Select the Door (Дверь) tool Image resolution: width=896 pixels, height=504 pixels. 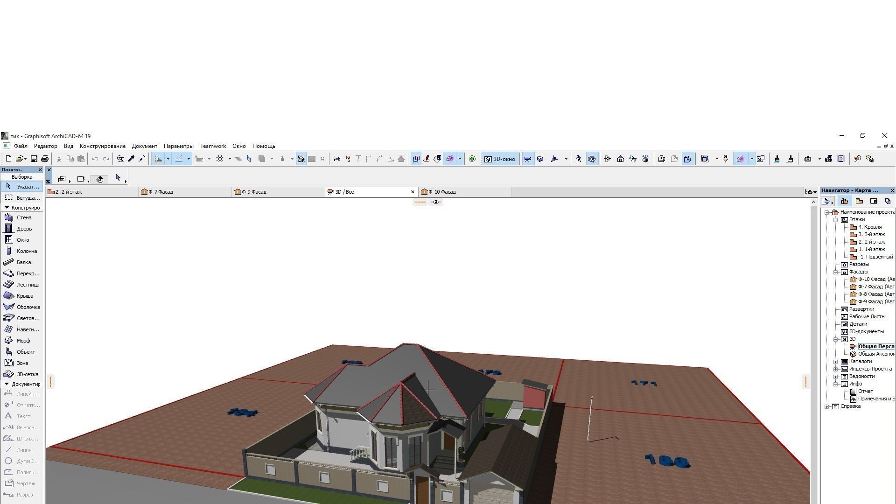click(x=21, y=229)
